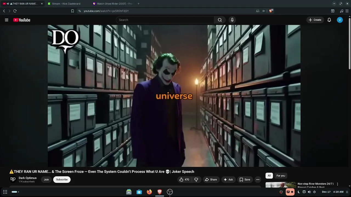This screenshot has height=197, width=351.
Task: Open YouTube notifications bell
Action: point(329,20)
